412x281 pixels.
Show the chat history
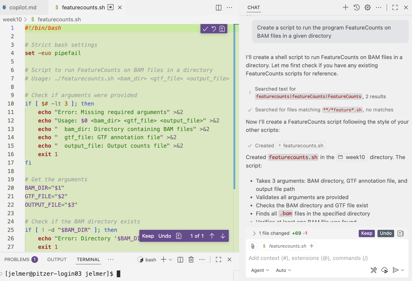click(x=356, y=7)
